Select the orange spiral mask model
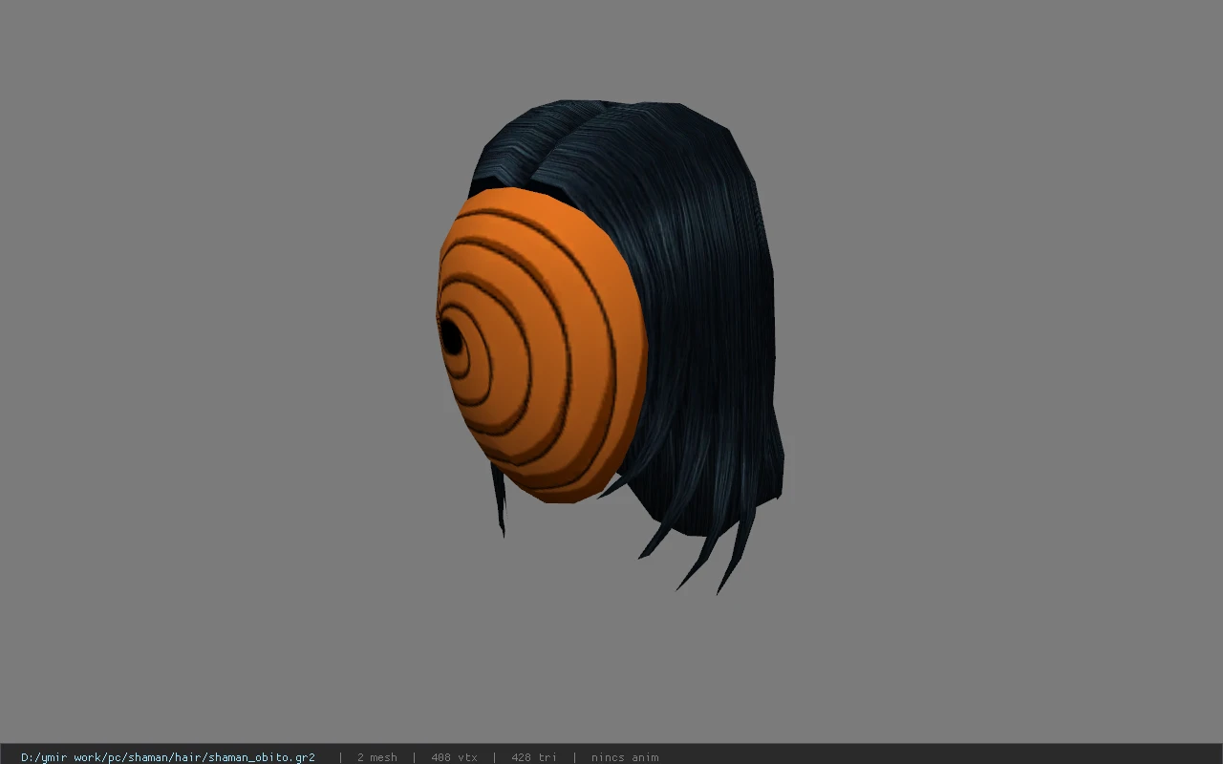 pyautogui.click(x=543, y=346)
